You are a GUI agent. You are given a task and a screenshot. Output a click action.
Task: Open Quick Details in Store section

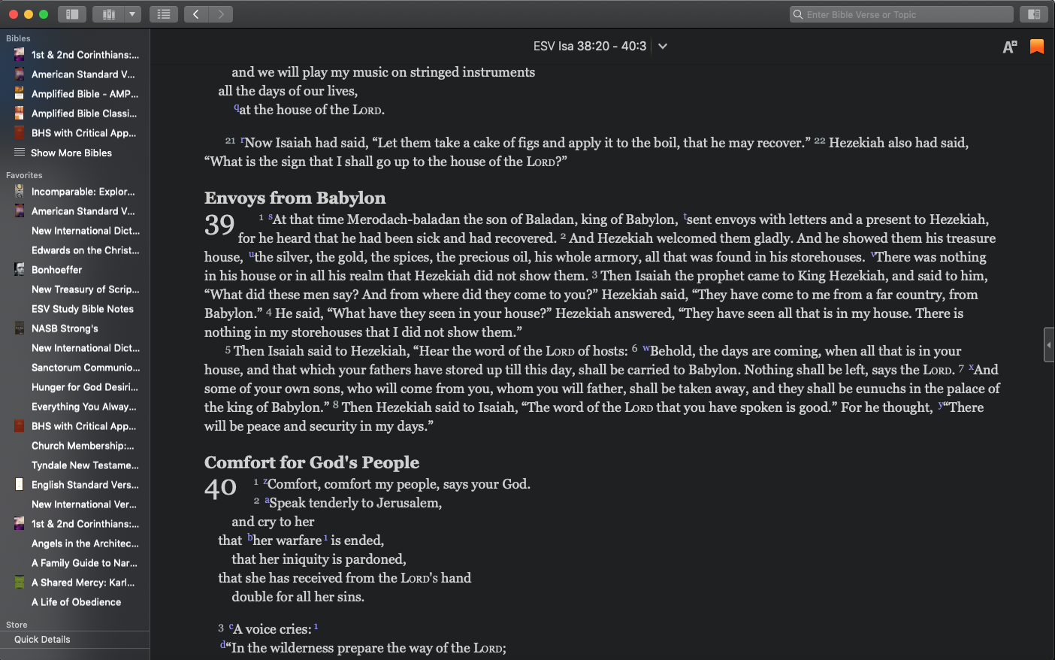(x=42, y=640)
